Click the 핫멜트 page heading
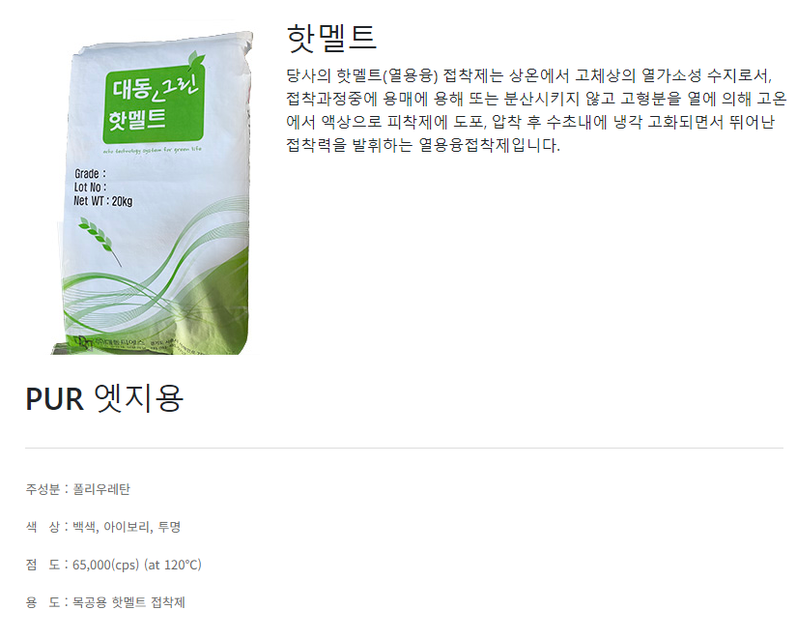The image size is (797, 639). click(331, 38)
